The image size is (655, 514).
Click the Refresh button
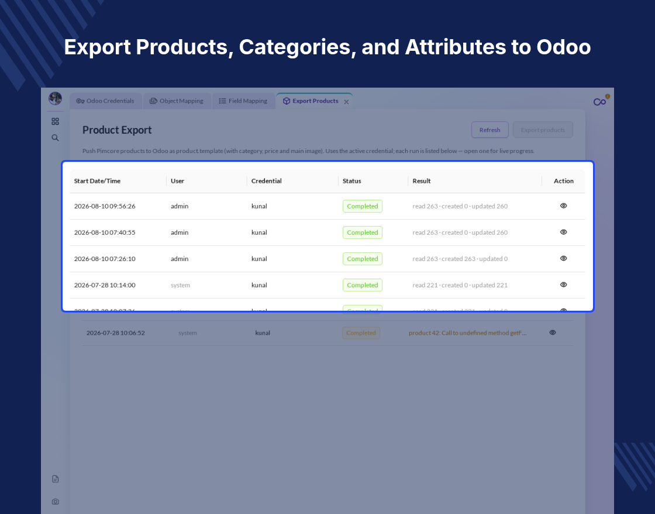click(x=490, y=130)
